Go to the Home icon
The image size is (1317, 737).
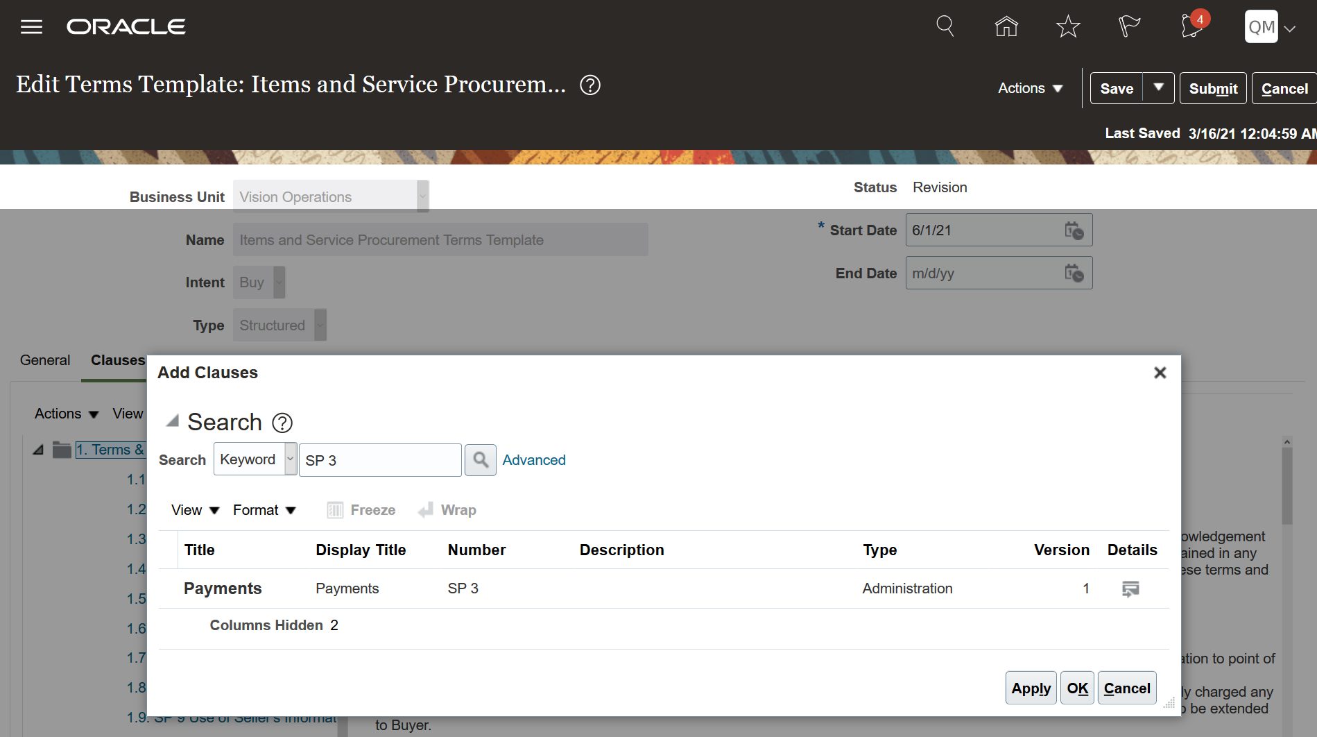click(x=1006, y=26)
